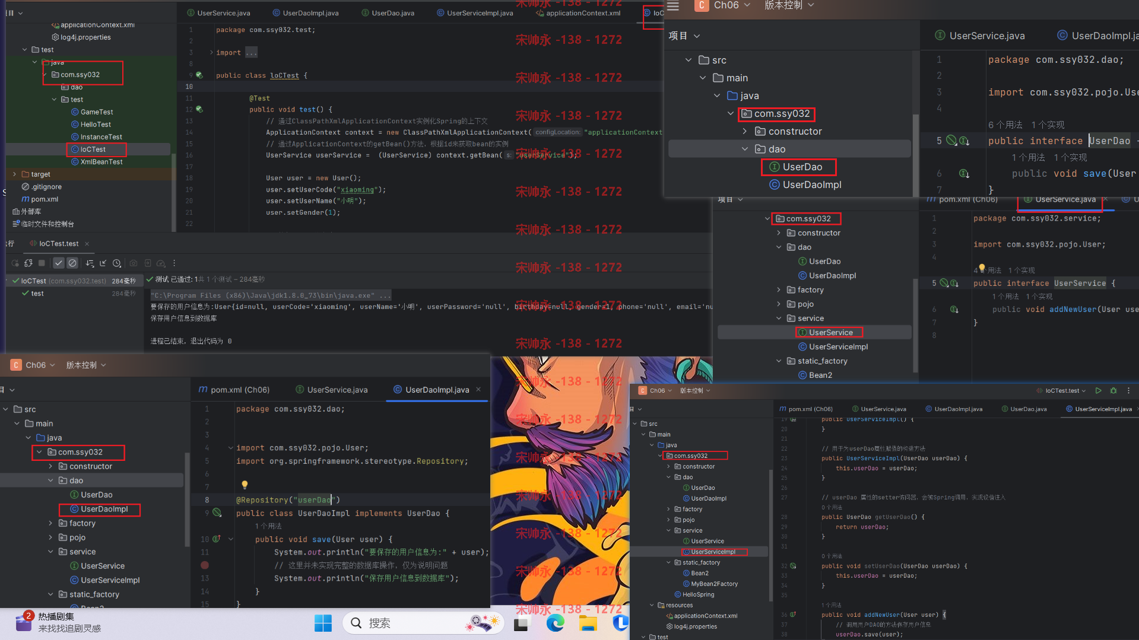Viewport: 1139px width, 640px height.
Task: Switch to UserService.java tab in the bottom-left window
Action: [x=332, y=390]
